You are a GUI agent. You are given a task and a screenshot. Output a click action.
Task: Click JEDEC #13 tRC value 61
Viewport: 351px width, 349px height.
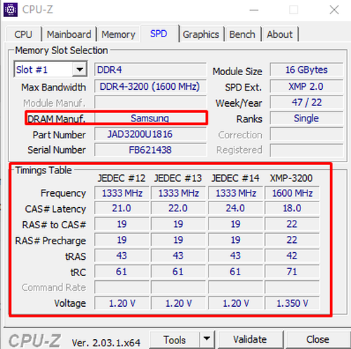(x=178, y=272)
